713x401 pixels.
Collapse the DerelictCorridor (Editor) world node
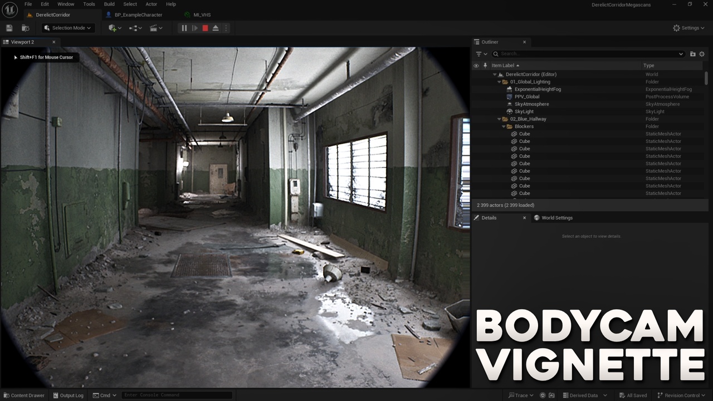coord(494,74)
